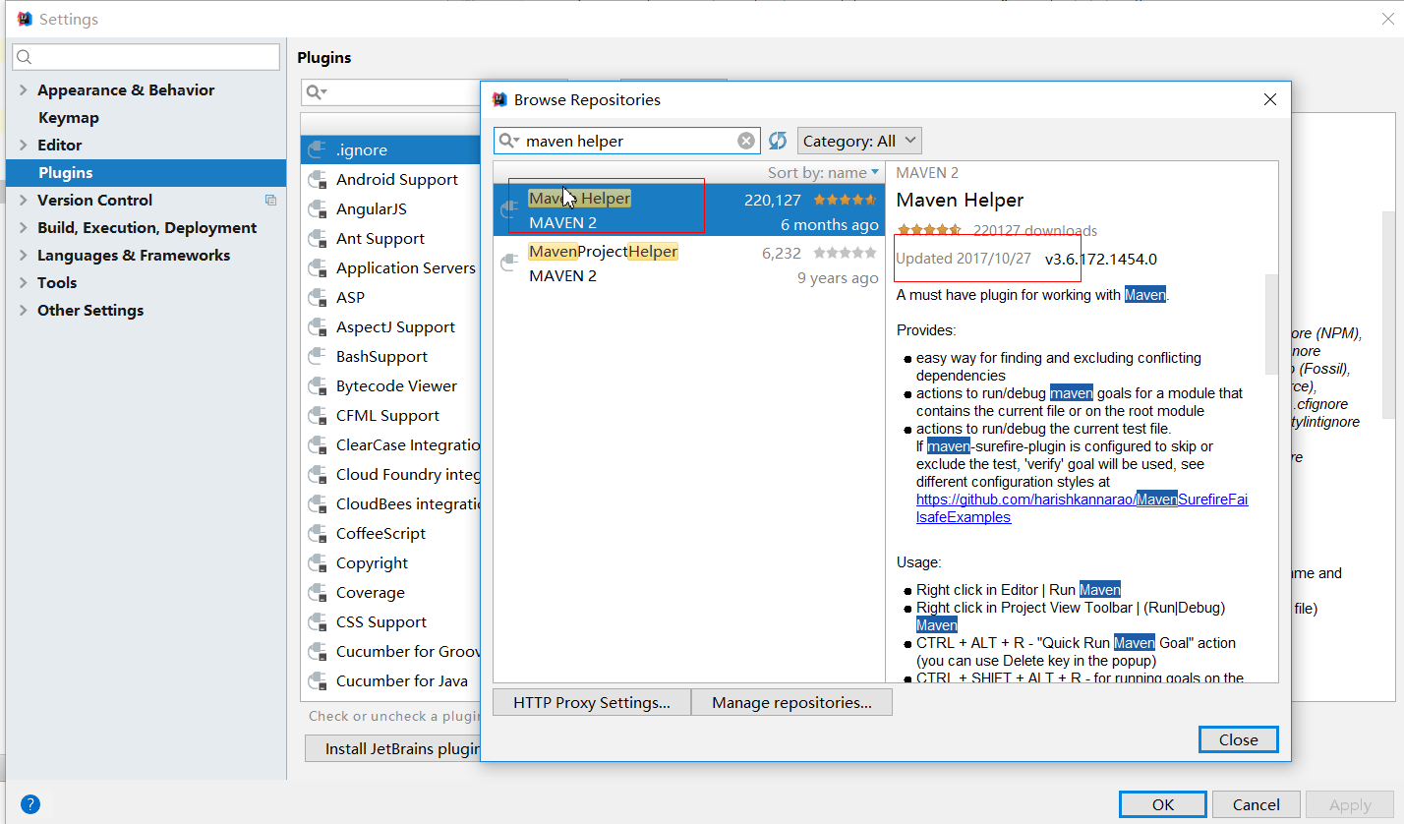This screenshot has width=1404, height=824.
Task: Click the plugin icon next to CoffeeScript
Action: pyautogui.click(x=317, y=534)
